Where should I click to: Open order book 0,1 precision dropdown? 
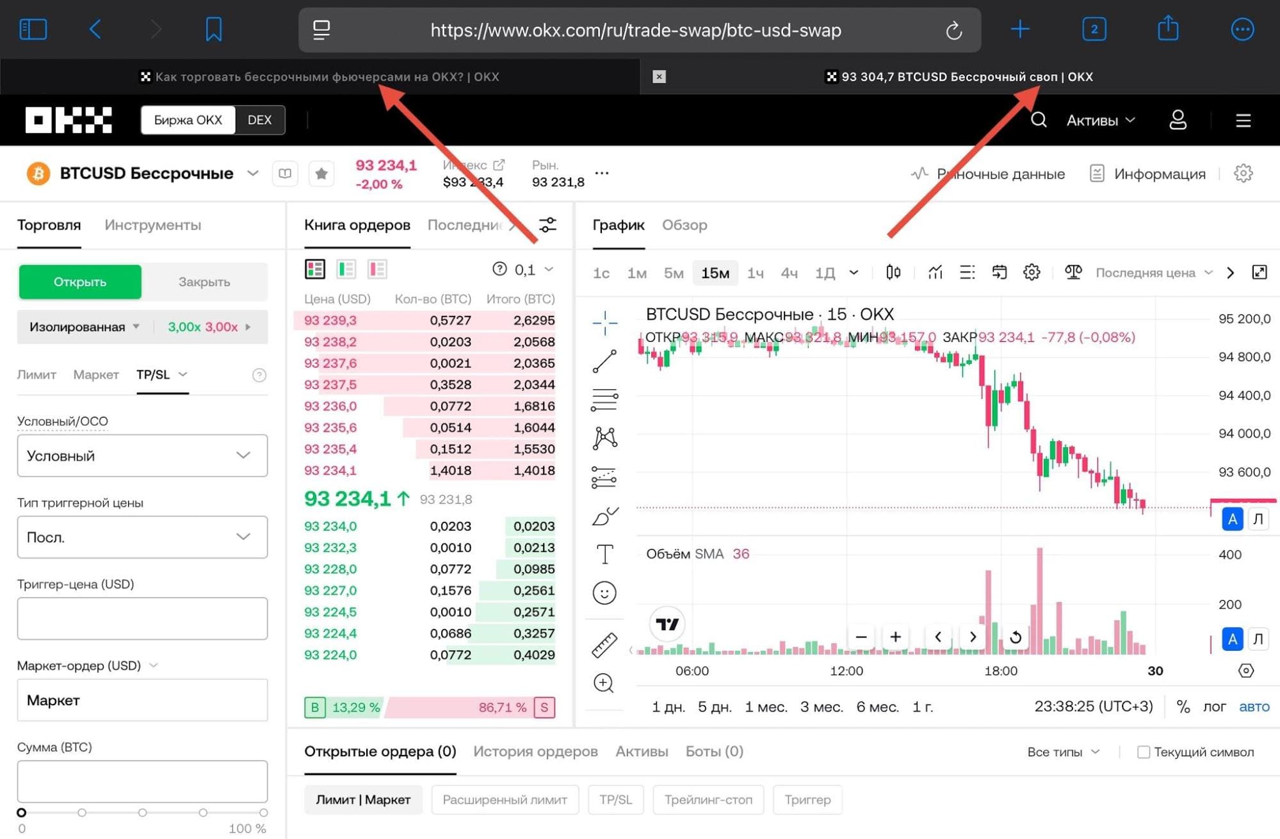point(533,270)
